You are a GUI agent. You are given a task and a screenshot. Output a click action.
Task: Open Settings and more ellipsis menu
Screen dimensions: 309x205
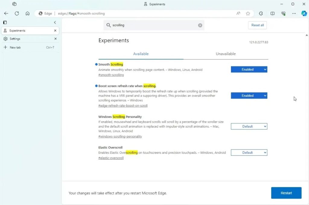pyautogui.click(x=294, y=14)
